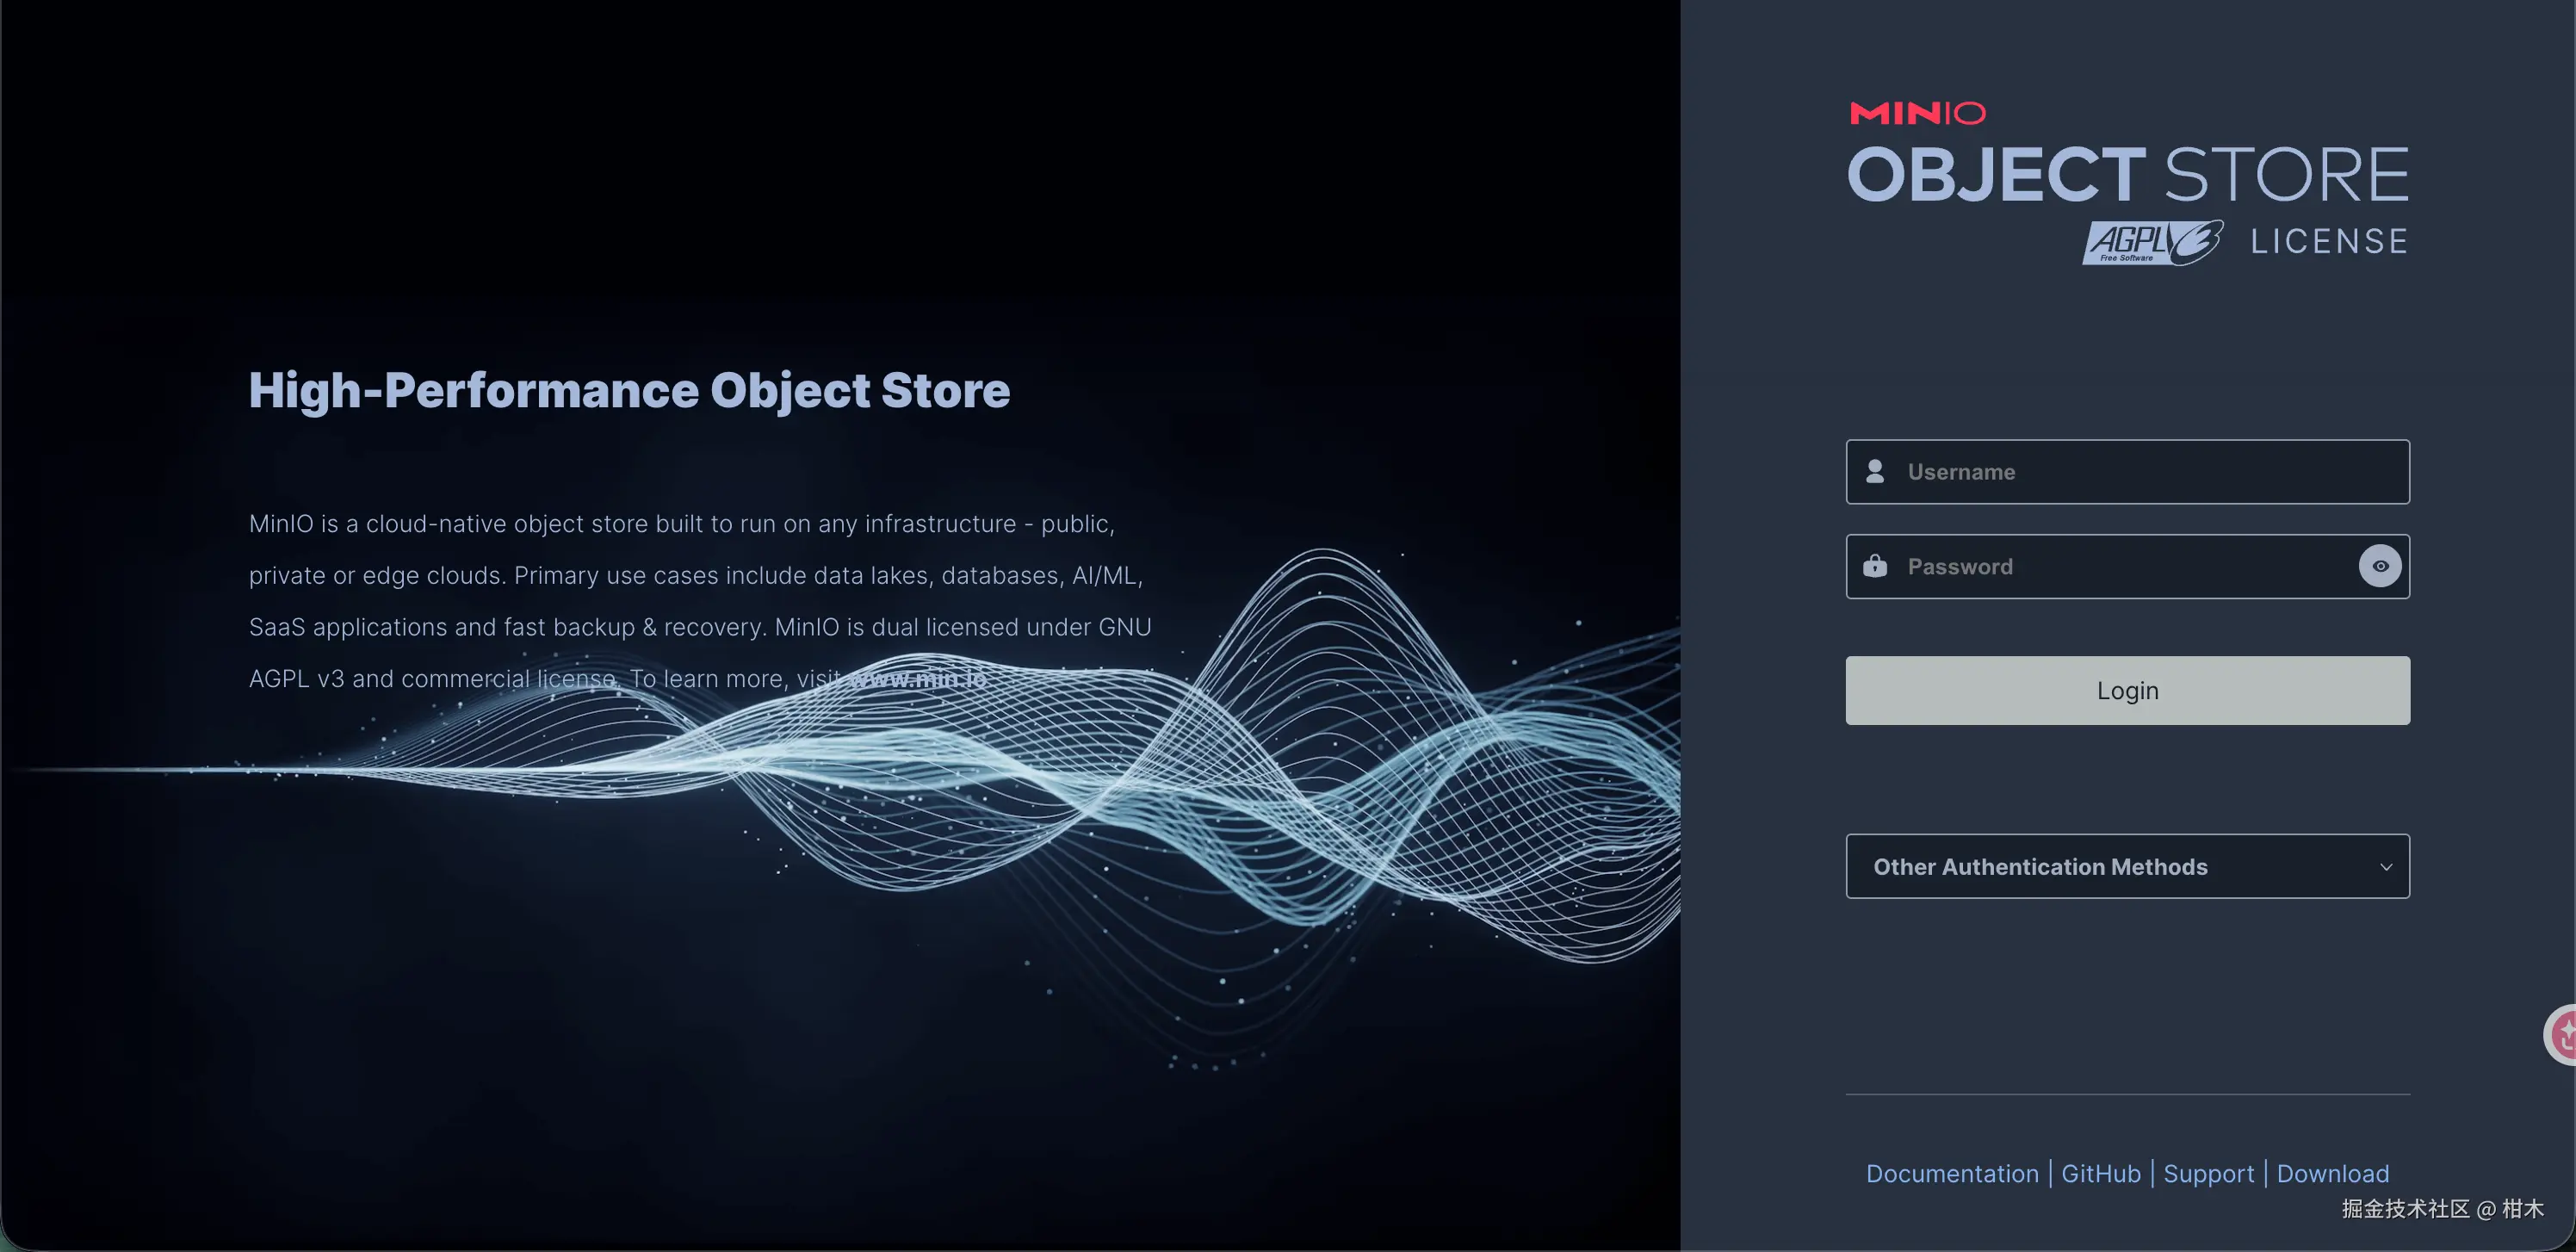Focus the Password input field

click(x=2127, y=567)
